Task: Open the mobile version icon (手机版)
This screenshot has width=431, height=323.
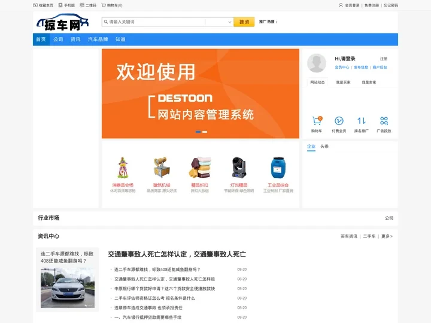Action: coord(60,5)
